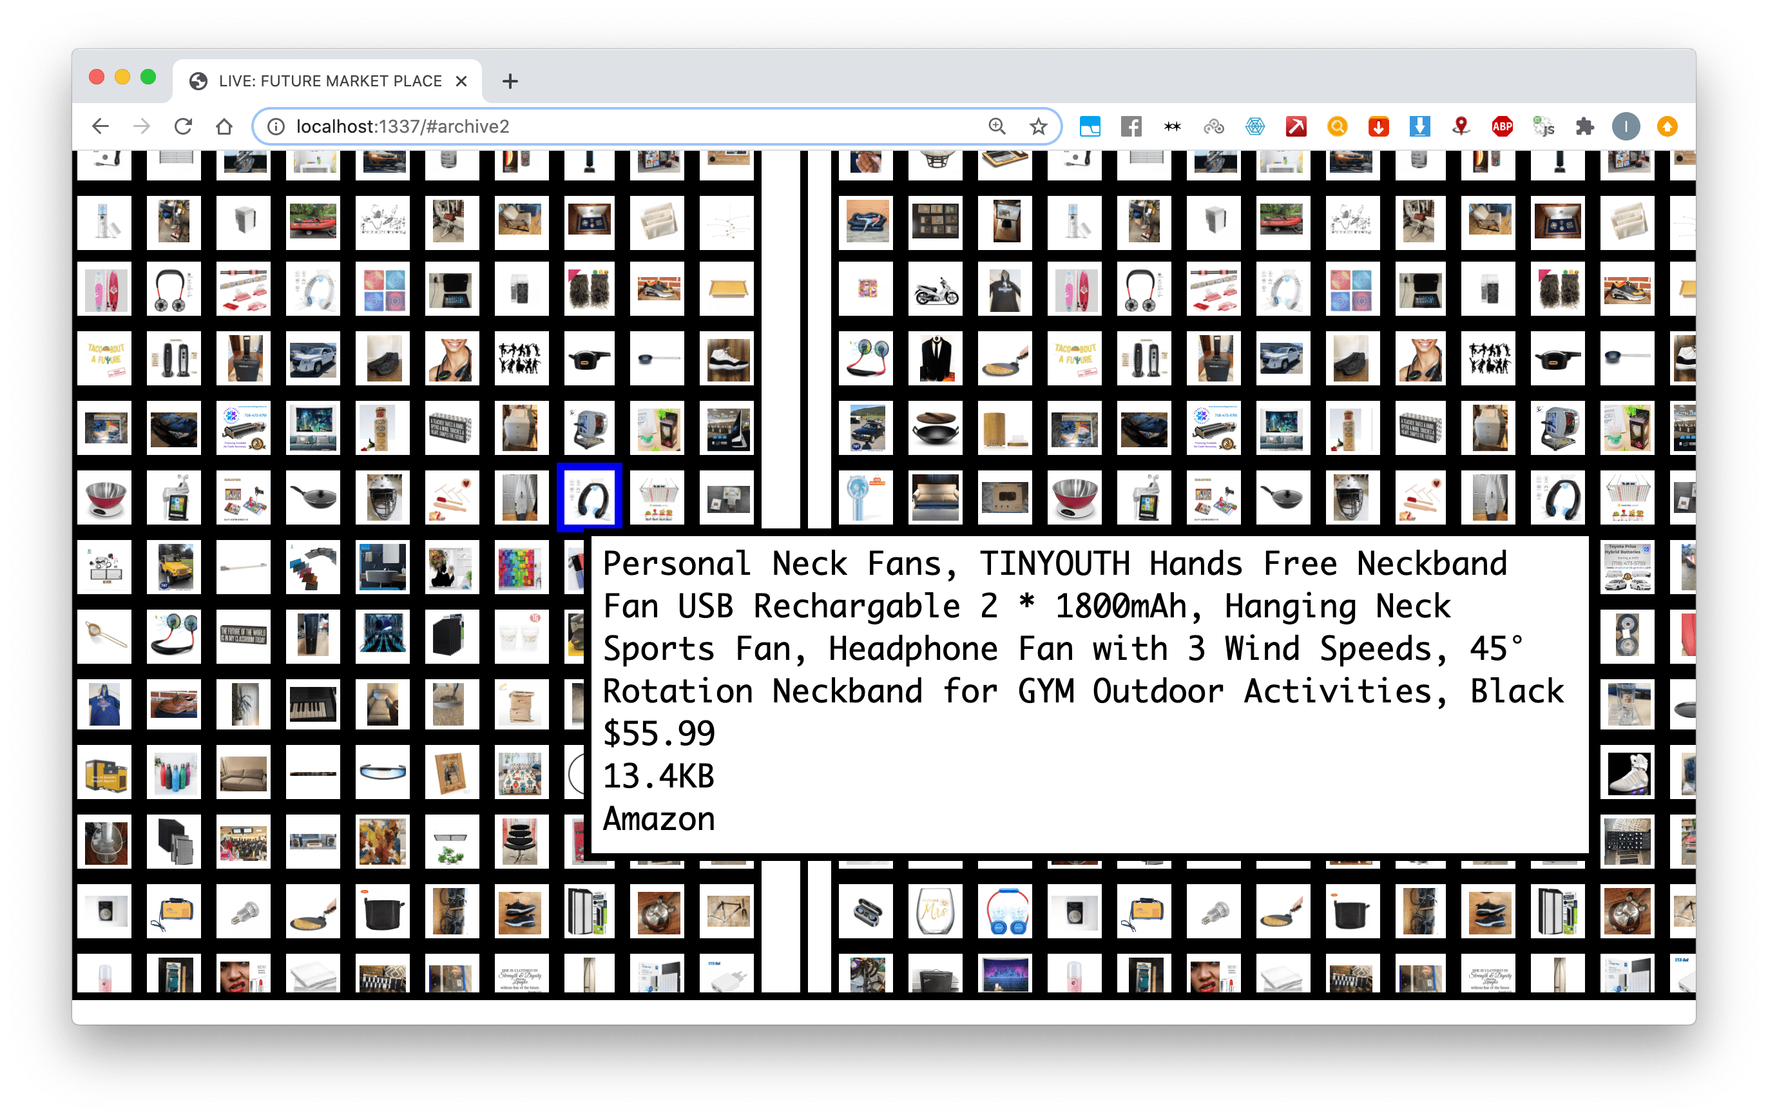Open the JS gear extension icon
This screenshot has width=1768, height=1120.
point(1543,126)
